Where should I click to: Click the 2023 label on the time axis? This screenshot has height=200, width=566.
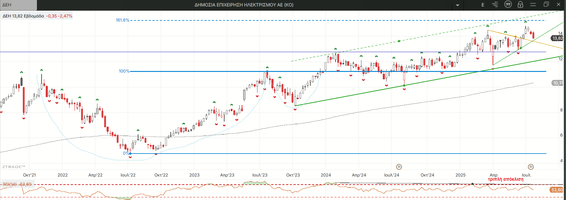(195, 175)
